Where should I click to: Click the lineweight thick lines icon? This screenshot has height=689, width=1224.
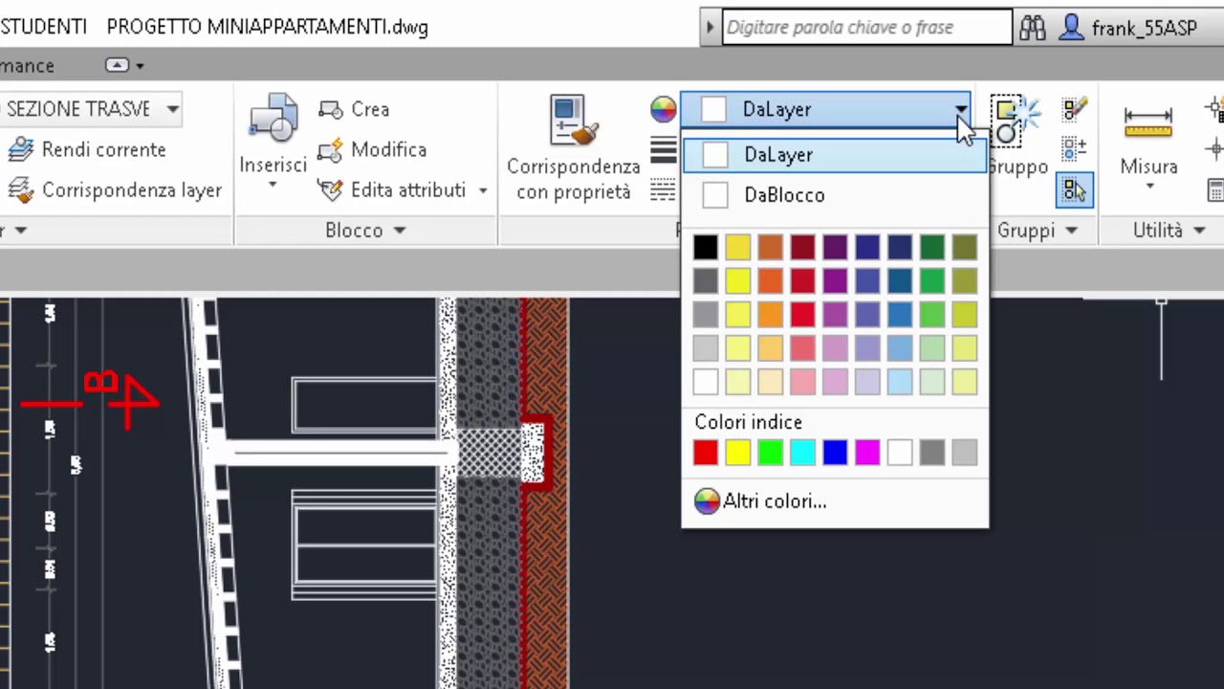pos(664,150)
